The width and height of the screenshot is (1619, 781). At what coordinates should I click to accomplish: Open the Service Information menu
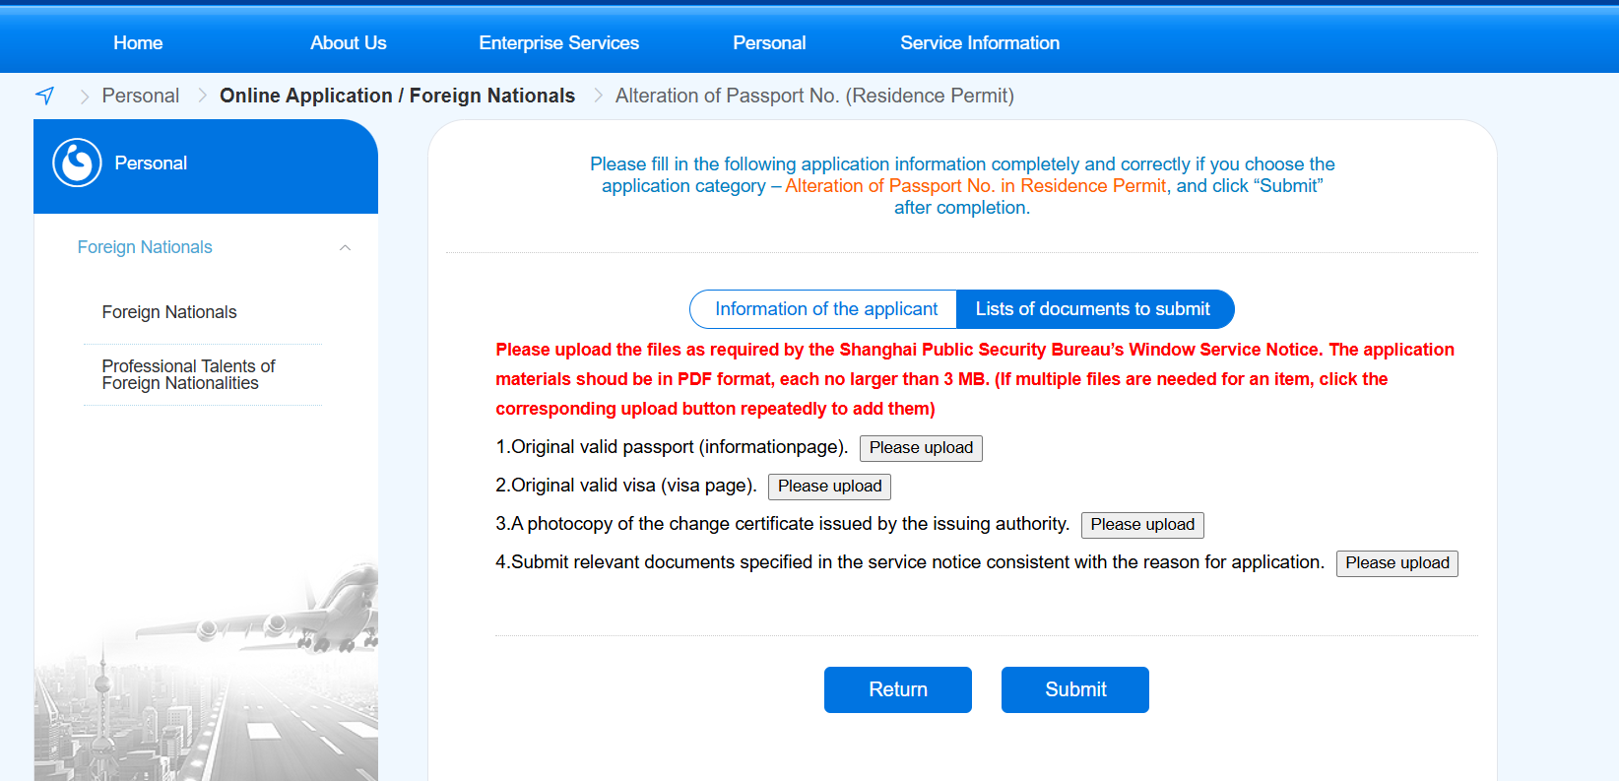pyautogui.click(x=980, y=42)
